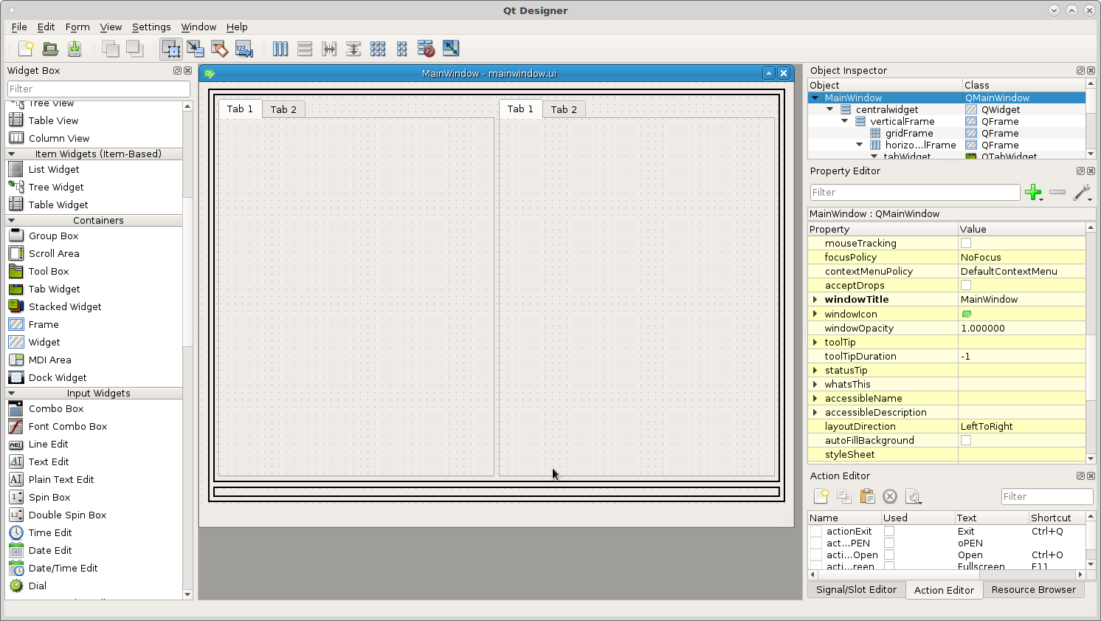Select gridFrame in Object Inspector

click(x=909, y=133)
